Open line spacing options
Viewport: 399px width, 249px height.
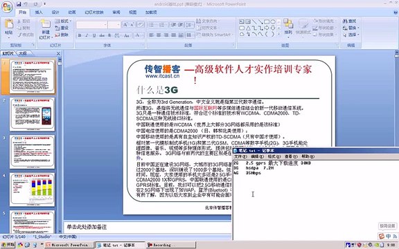coord(190,25)
